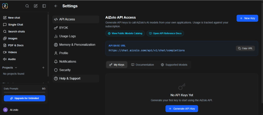Open Usage Logs settings

(x=76, y=36)
